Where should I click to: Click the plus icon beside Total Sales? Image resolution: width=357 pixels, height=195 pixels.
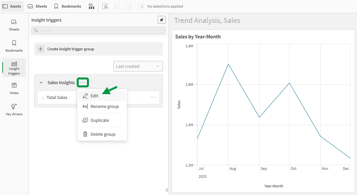42,98
